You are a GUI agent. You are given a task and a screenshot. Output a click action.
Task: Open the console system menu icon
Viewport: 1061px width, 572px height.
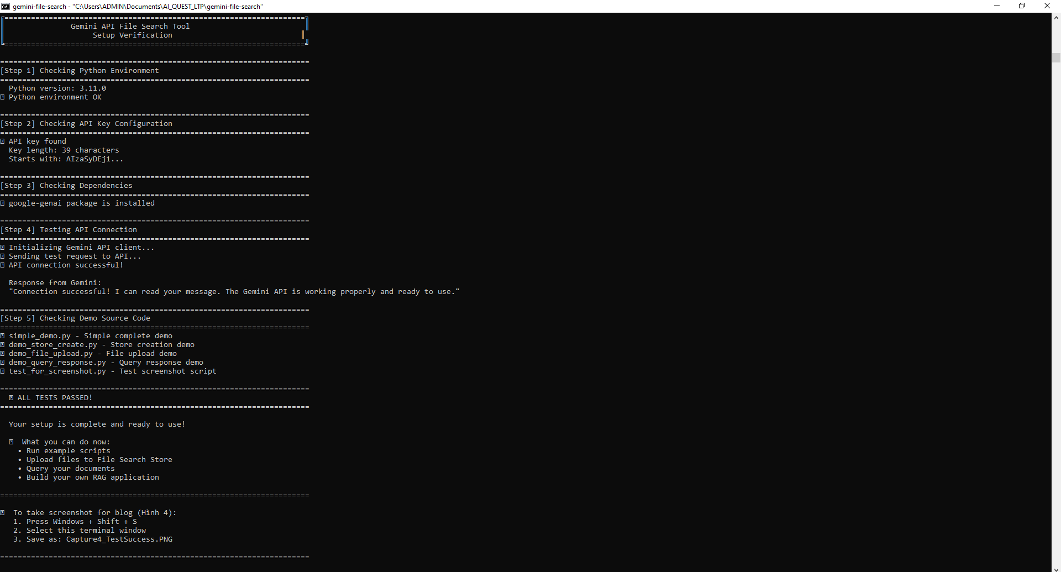[x=5, y=6]
